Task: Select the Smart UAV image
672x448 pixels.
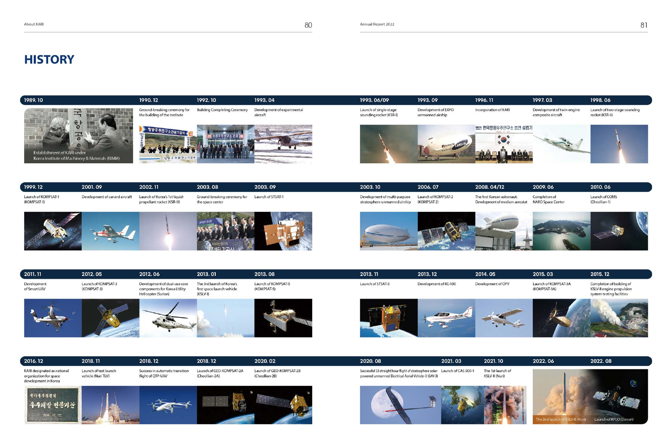Action: (x=53, y=318)
